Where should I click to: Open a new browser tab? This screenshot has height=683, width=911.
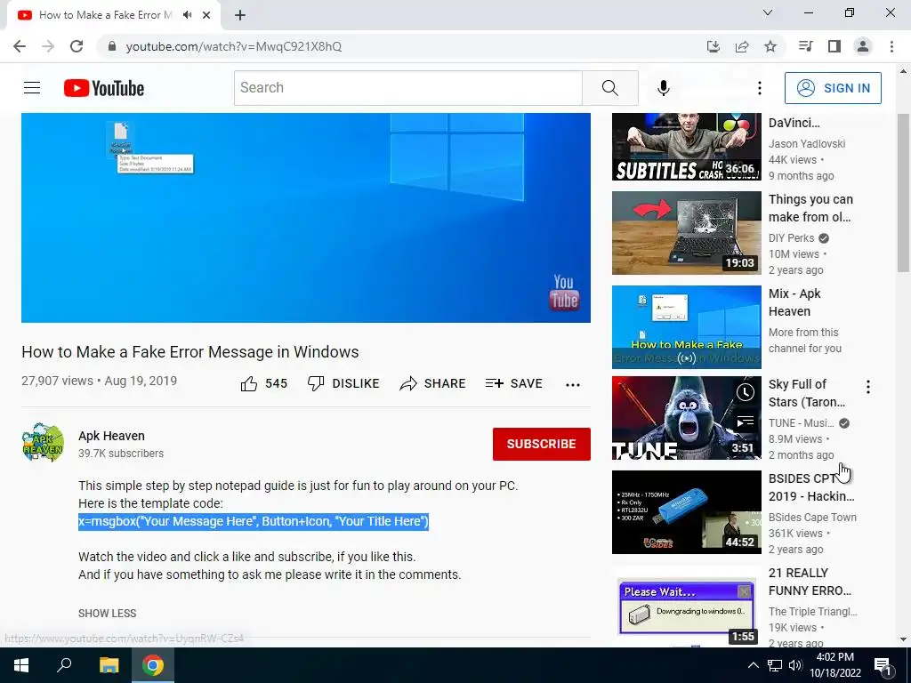240,15
